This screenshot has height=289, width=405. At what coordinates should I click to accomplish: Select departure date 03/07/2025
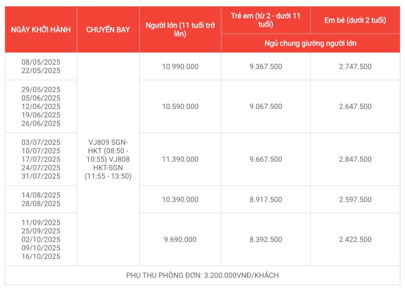tap(41, 142)
